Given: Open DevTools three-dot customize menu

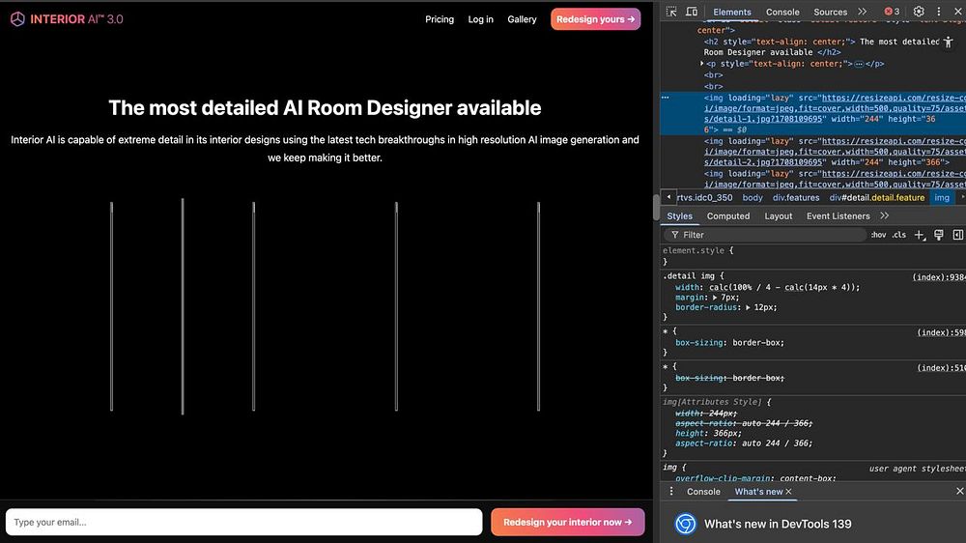Looking at the screenshot, I should 938,12.
